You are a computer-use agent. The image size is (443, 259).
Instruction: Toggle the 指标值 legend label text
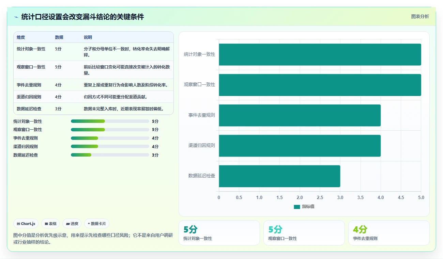308,207
